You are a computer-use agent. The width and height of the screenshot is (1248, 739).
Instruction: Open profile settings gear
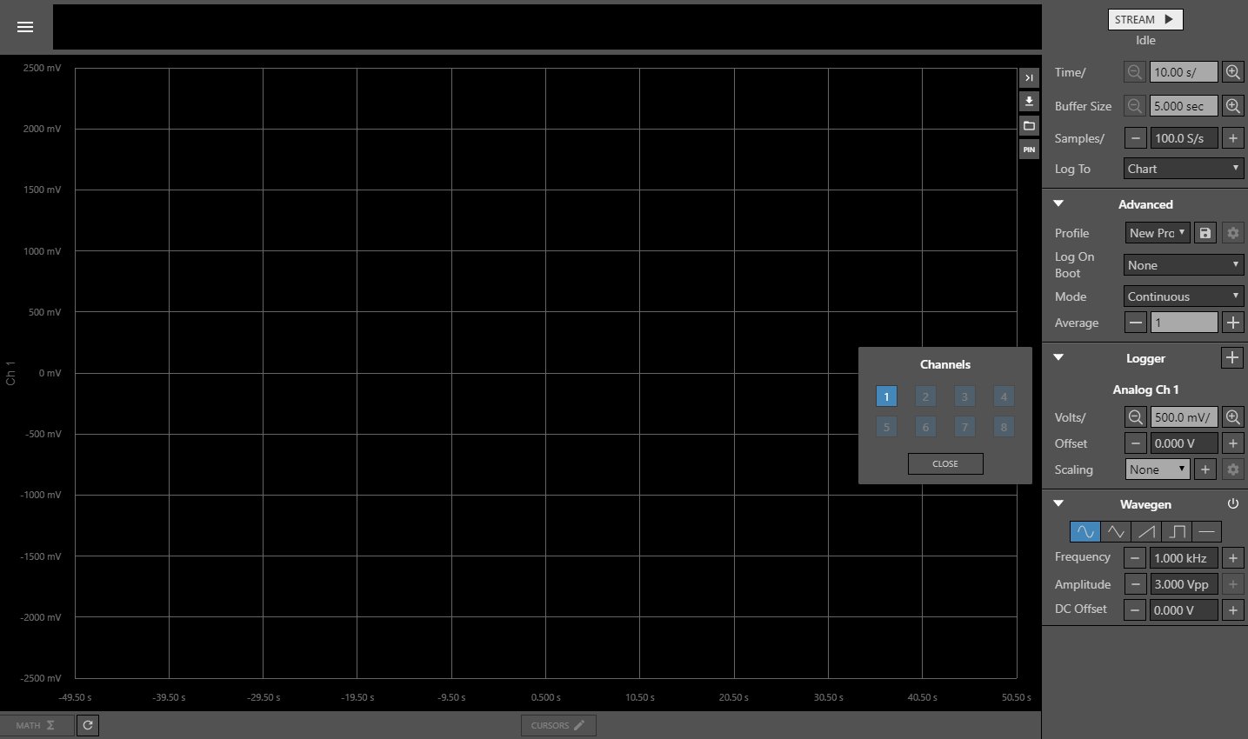click(1232, 233)
